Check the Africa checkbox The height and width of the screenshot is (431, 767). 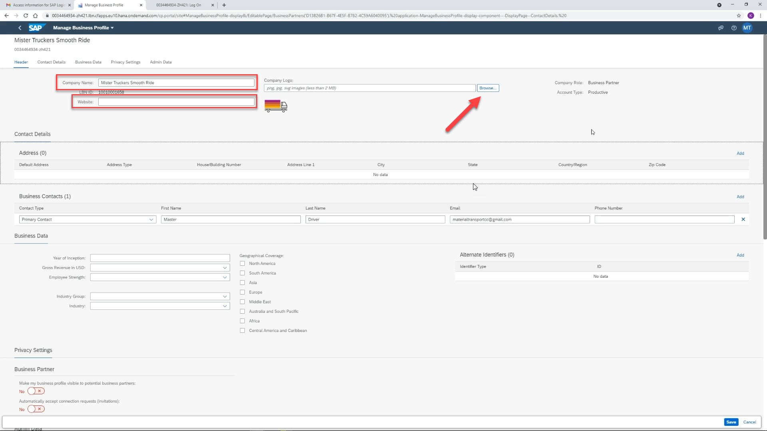point(242,321)
